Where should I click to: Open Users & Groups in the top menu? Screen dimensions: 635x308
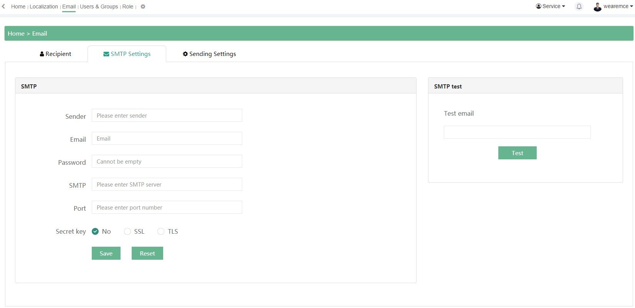pos(99,7)
